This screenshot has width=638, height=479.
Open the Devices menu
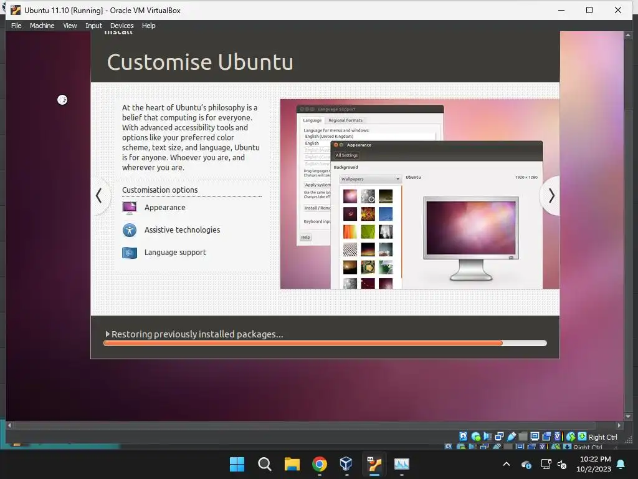121,26
